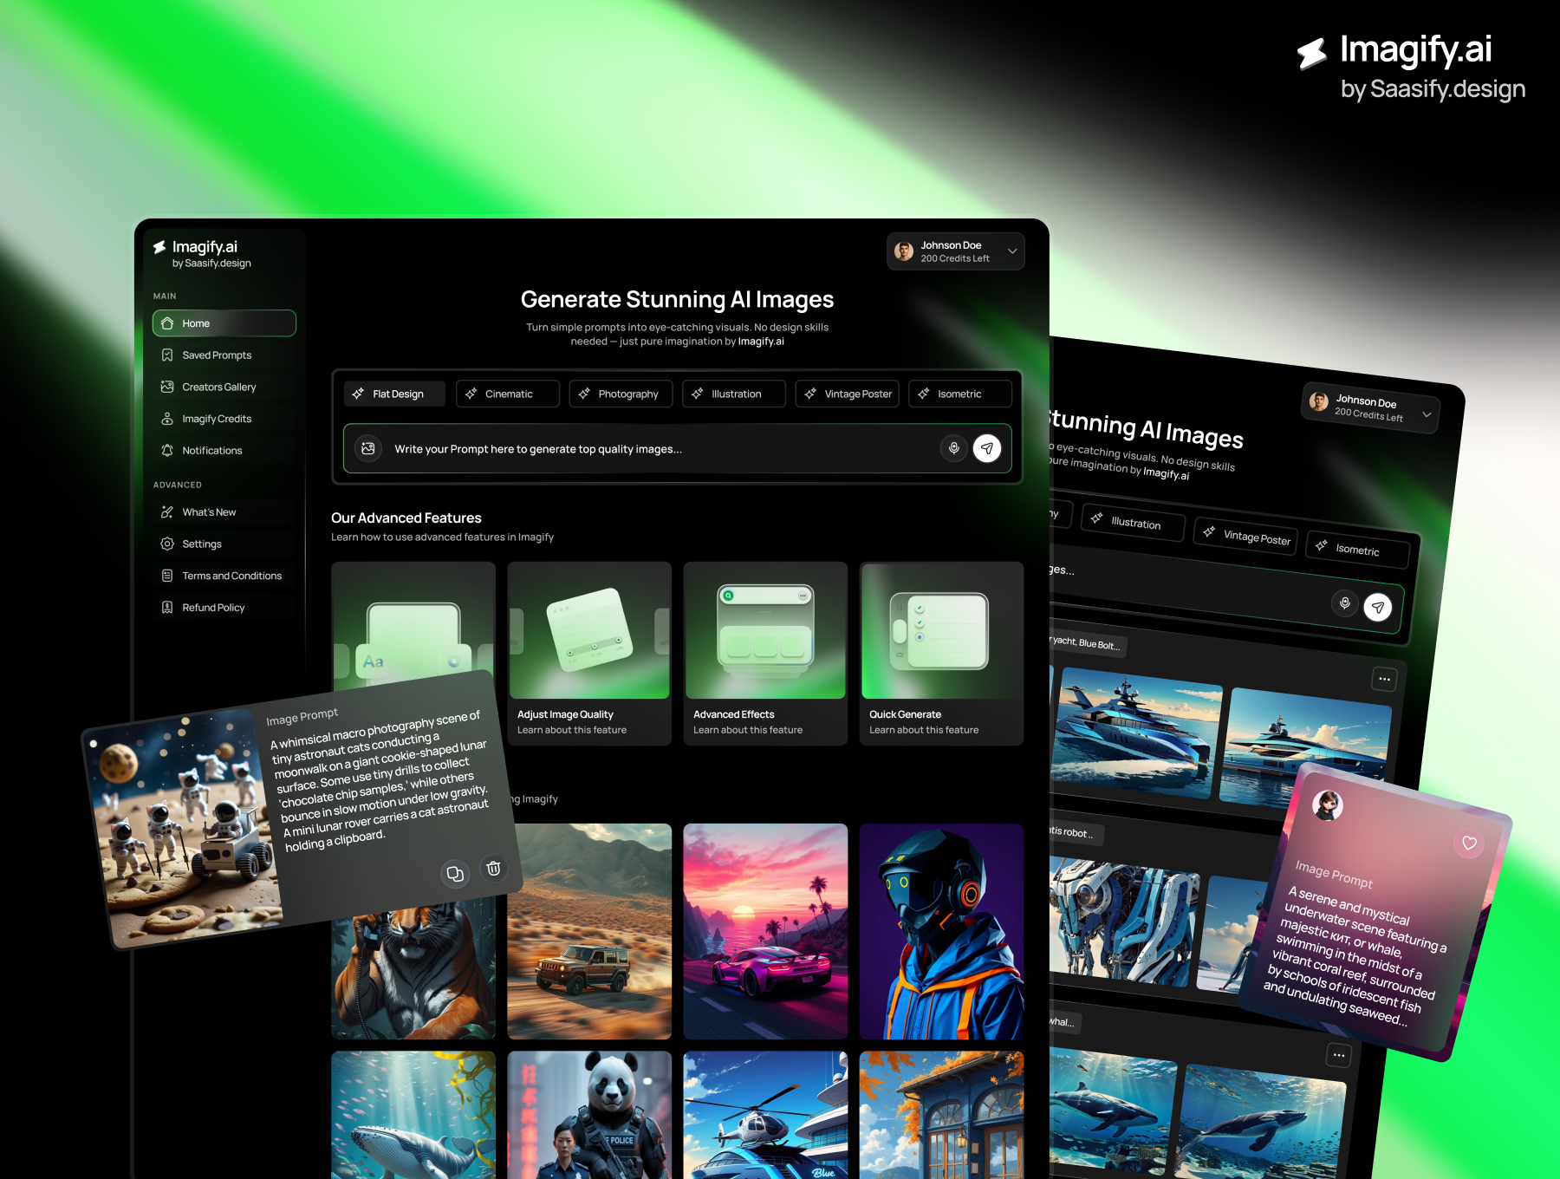
Task: Switch to the Saved Prompts section
Action: (217, 355)
